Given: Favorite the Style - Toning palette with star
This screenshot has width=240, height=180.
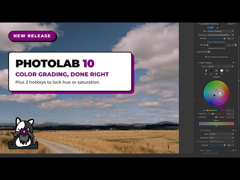Looking at the screenshot, I should point(233,150).
